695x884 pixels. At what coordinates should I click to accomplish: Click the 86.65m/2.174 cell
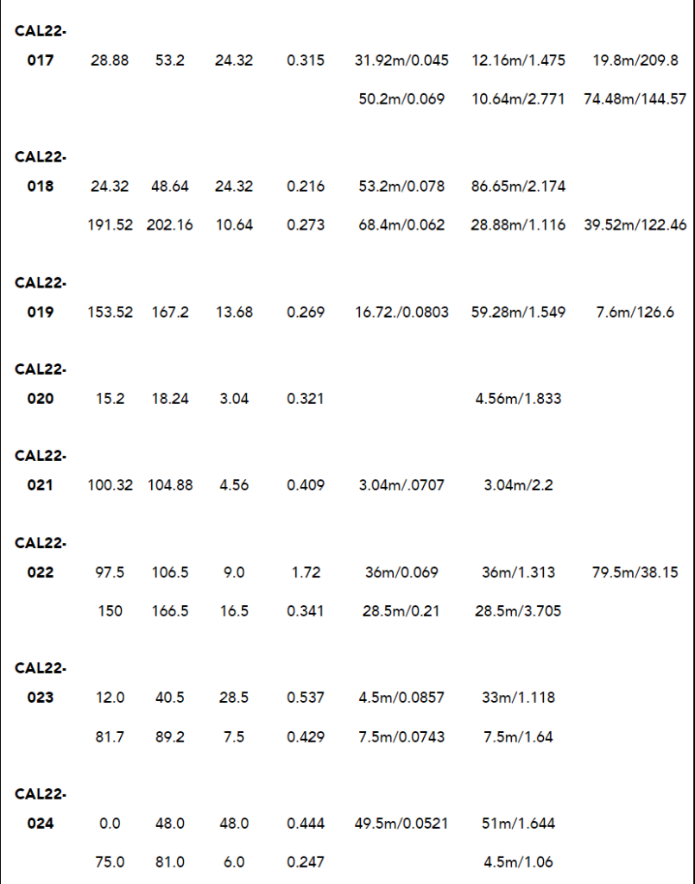518,186
